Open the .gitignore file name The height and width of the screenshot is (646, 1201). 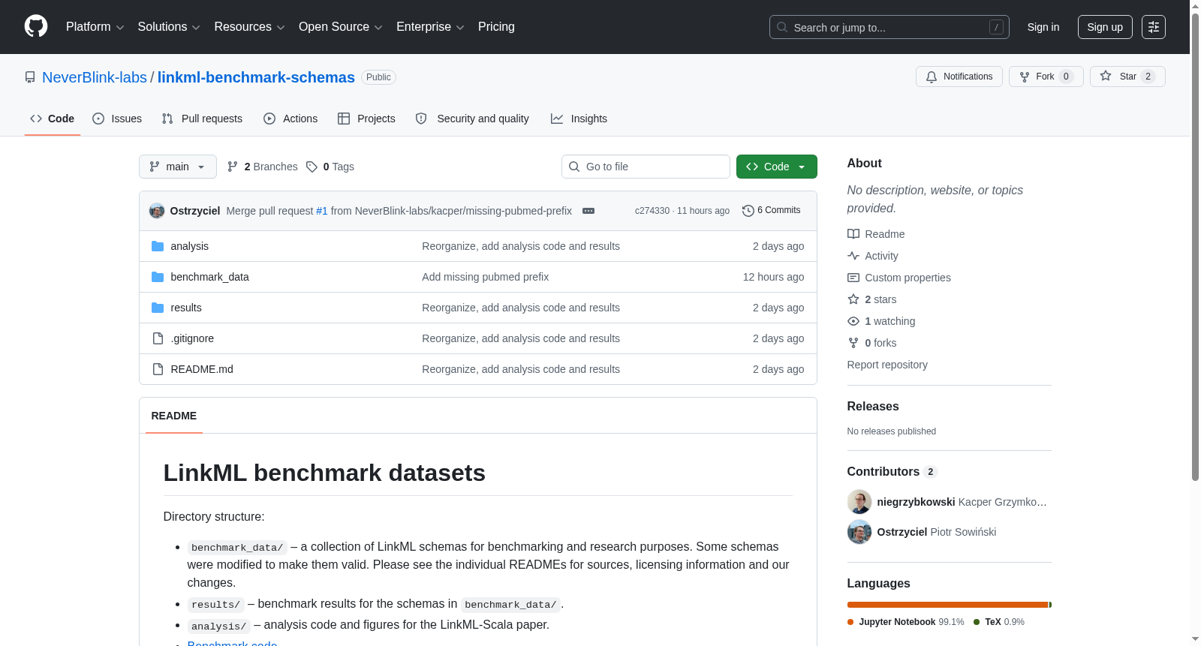(192, 338)
